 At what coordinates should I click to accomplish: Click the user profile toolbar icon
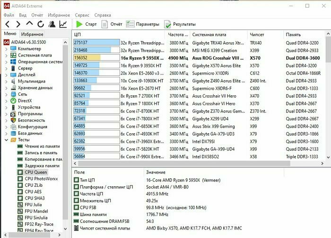52,24
